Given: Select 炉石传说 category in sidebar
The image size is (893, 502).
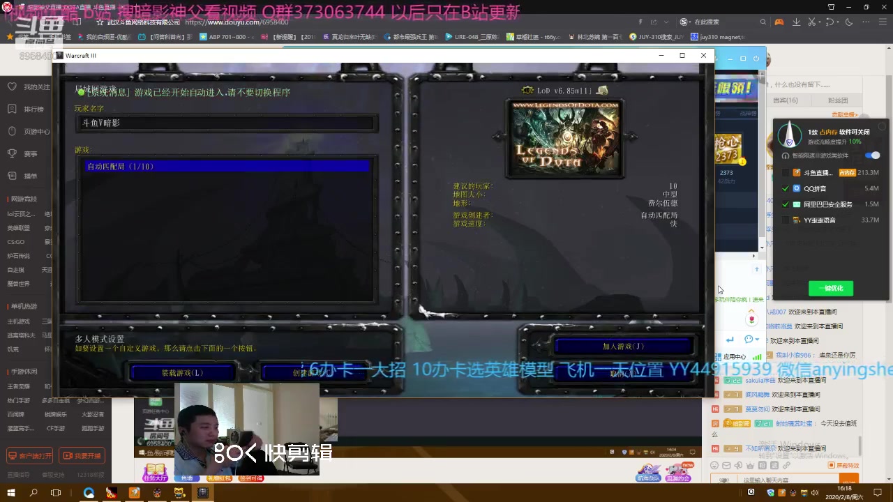Looking at the screenshot, I should [x=19, y=256].
